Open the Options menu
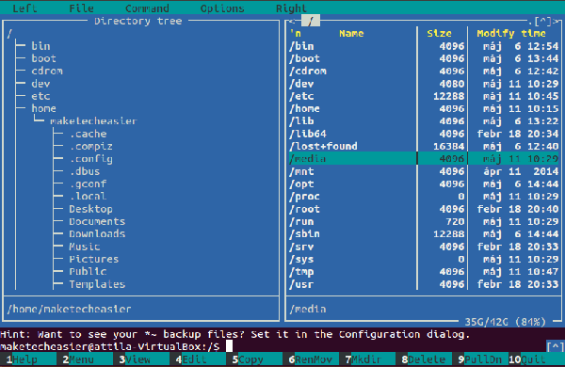This screenshot has height=367, width=565. click(222, 8)
